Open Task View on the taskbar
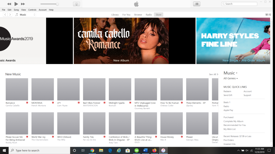This screenshot has width=275, height=154. [x=83, y=150]
